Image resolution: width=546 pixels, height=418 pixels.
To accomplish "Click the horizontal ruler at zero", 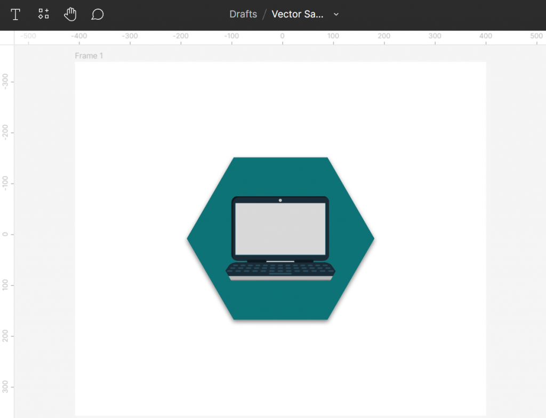I will point(282,36).
